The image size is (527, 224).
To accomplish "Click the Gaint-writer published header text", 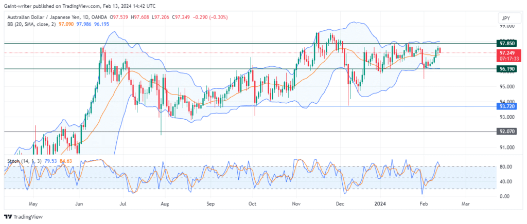I will (81, 6).
